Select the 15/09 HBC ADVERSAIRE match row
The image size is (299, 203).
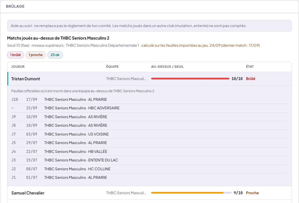[x=149, y=108]
